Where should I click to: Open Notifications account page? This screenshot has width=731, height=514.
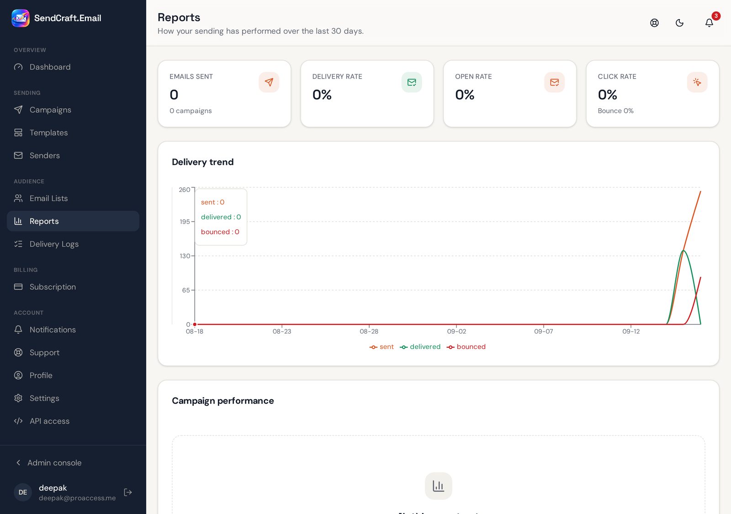pos(73,329)
